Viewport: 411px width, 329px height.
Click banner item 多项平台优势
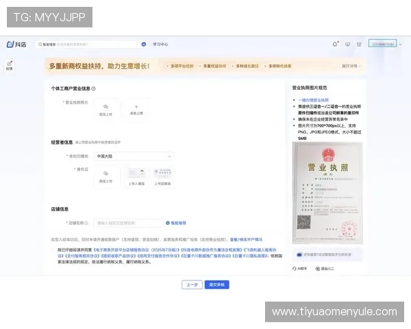[x=182, y=66]
